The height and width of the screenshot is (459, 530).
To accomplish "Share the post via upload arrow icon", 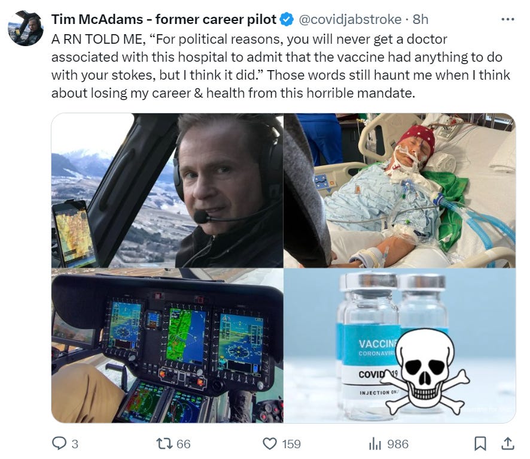I will [508, 443].
